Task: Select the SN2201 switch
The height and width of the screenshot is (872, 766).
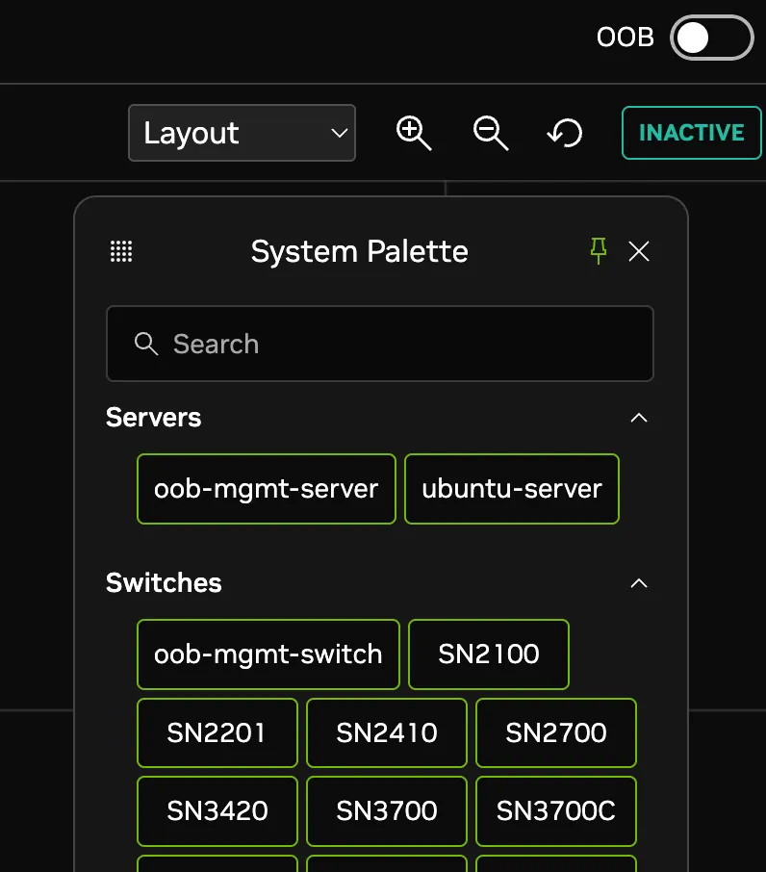Action: (217, 733)
